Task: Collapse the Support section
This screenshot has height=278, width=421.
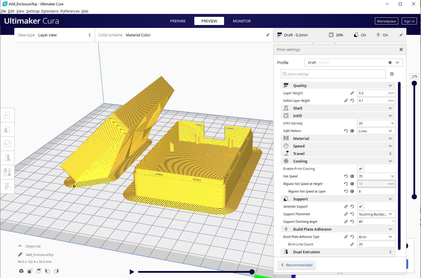Action: pos(338,199)
